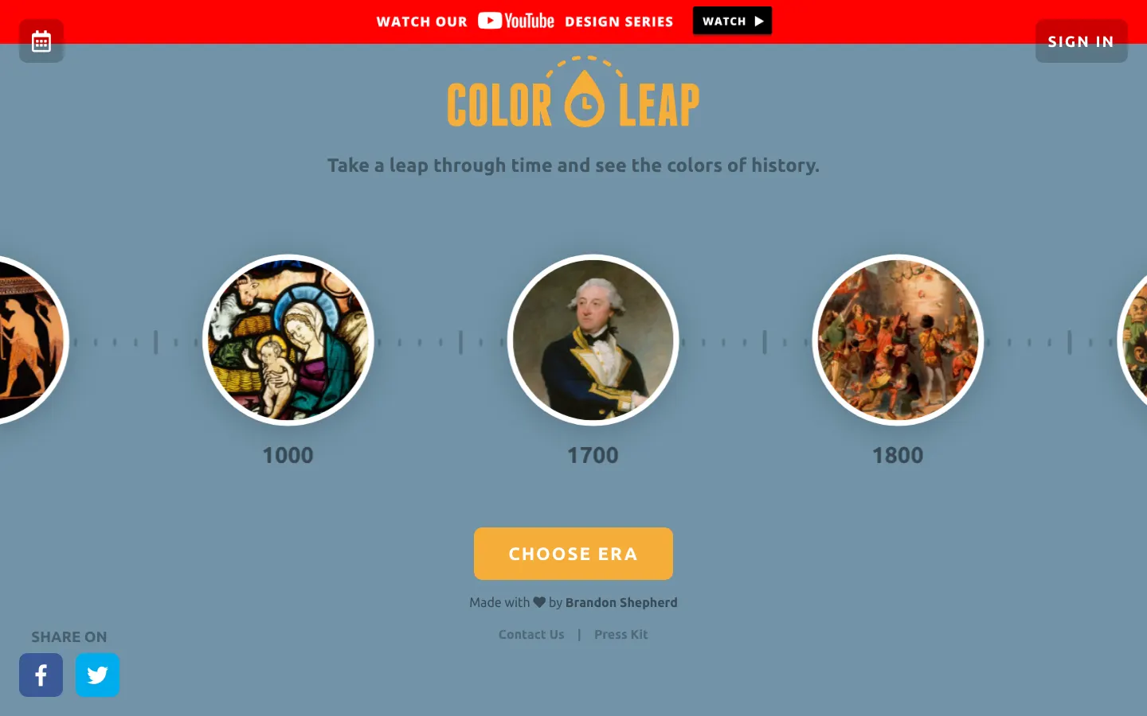Click the heart icon in the footer

(x=539, y=602)
